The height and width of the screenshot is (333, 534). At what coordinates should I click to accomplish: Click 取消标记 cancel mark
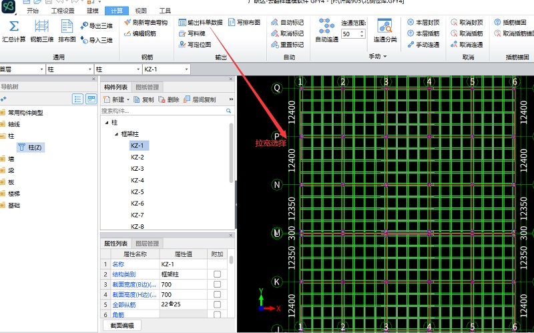click(287, 33)
